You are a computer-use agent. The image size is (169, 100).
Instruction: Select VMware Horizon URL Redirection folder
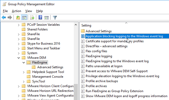coord(50,91)
